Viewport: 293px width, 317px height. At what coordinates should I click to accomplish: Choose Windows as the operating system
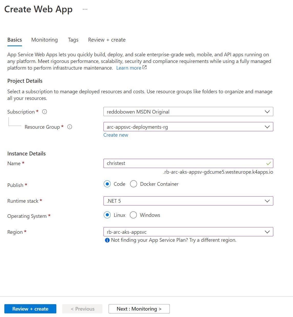(133, 215)
